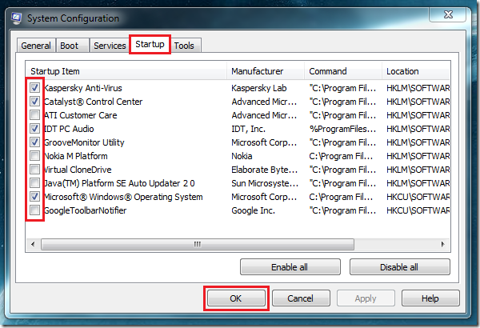Click the Apply button
Image resolution: width=480 pixels, height=328 pixels.
[x=366, y=298]
